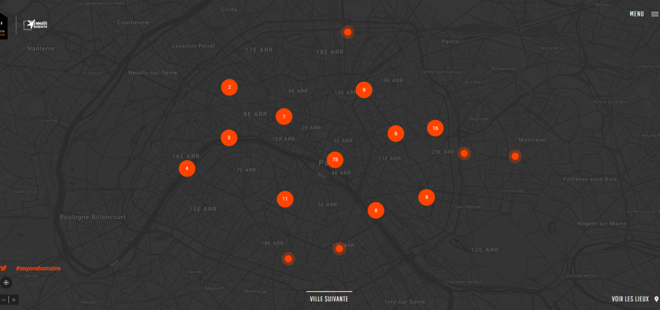
Task: Expand the cluster marker labeled 75
Action: [x=335, y=160]
